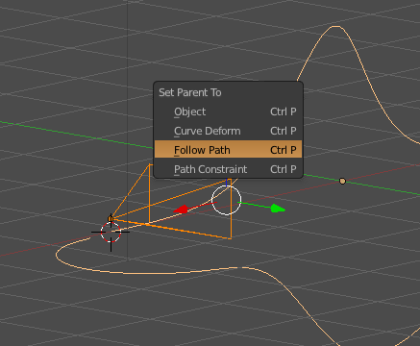Click the white circle of the transform gizmo
Image resolution: width=420 pixels, height=346 pixels.
coord(226,200)
